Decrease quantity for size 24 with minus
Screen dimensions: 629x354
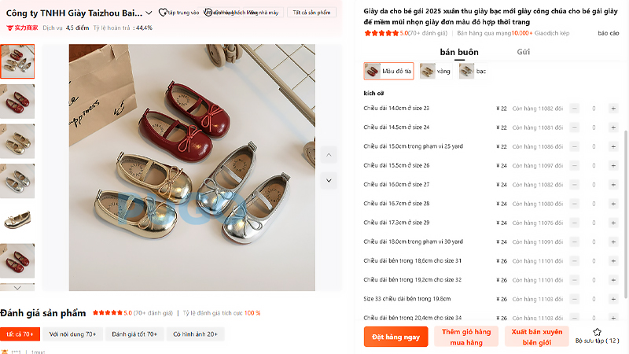coord(574,127)
